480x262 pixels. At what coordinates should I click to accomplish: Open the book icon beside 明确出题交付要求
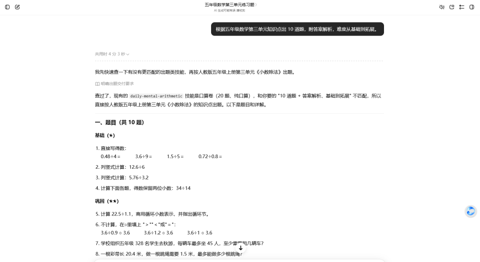(97, 84)
